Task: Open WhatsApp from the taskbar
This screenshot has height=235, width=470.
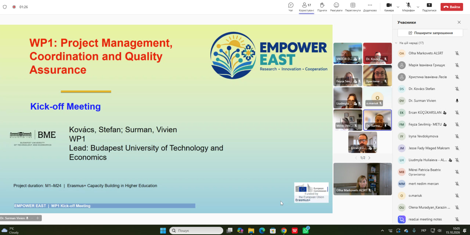Action: click(x=305, y=231)
